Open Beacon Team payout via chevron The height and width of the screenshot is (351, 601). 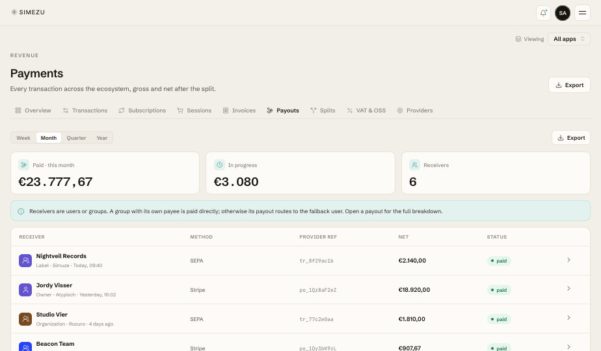click(x=568, y=347)
